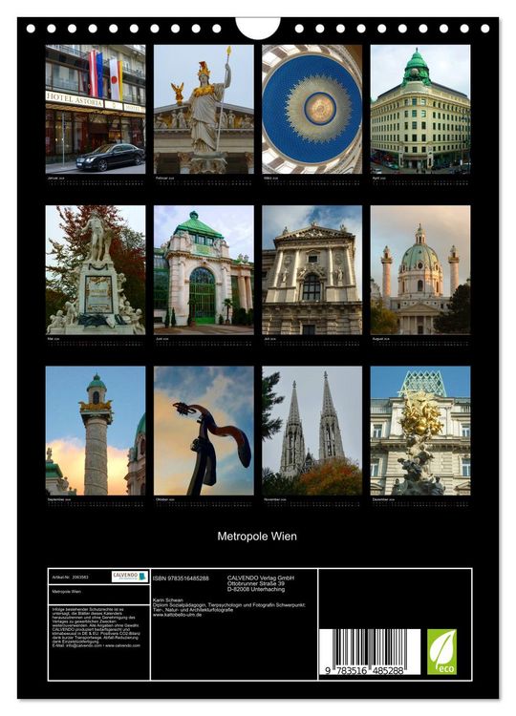Open the green-domed corner building April photo

[x=420, y=109]
